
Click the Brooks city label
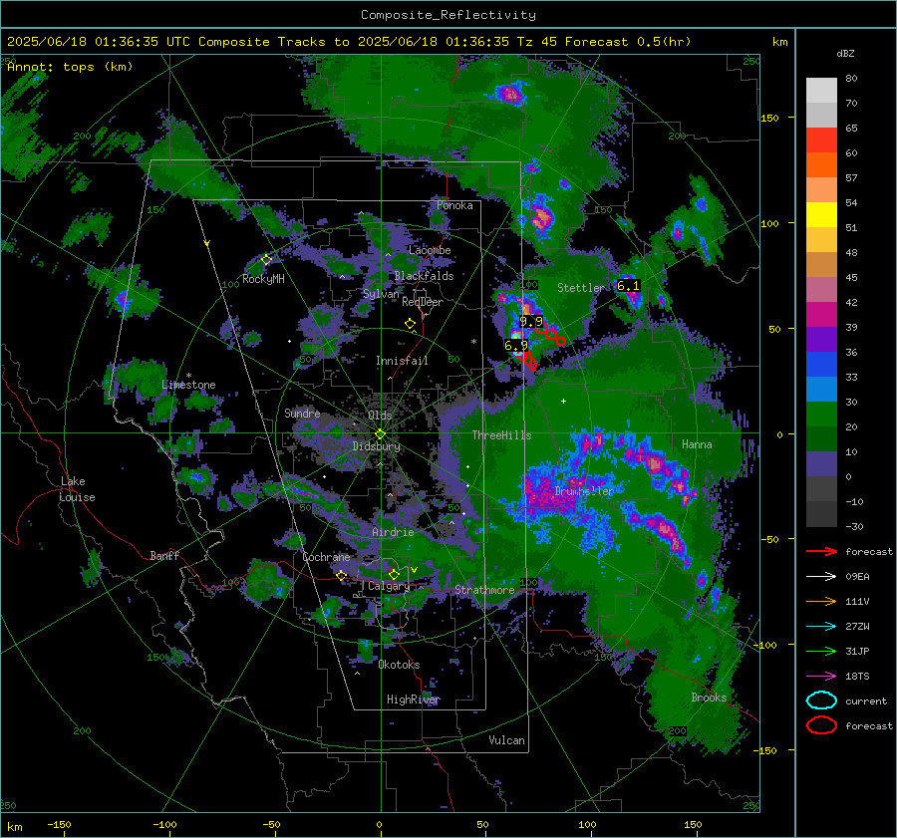tap(709, 698)
